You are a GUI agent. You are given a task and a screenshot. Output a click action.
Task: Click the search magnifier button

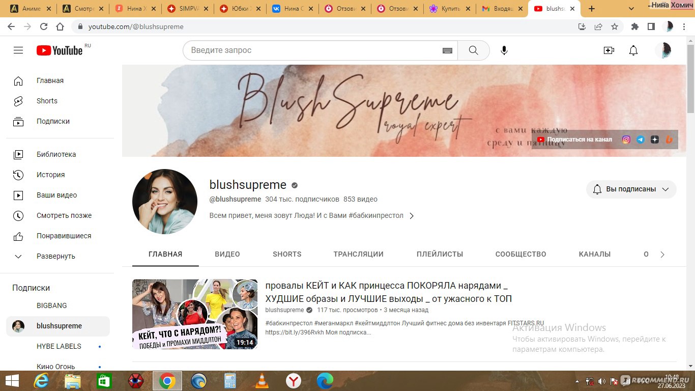[x=473, y=50]
